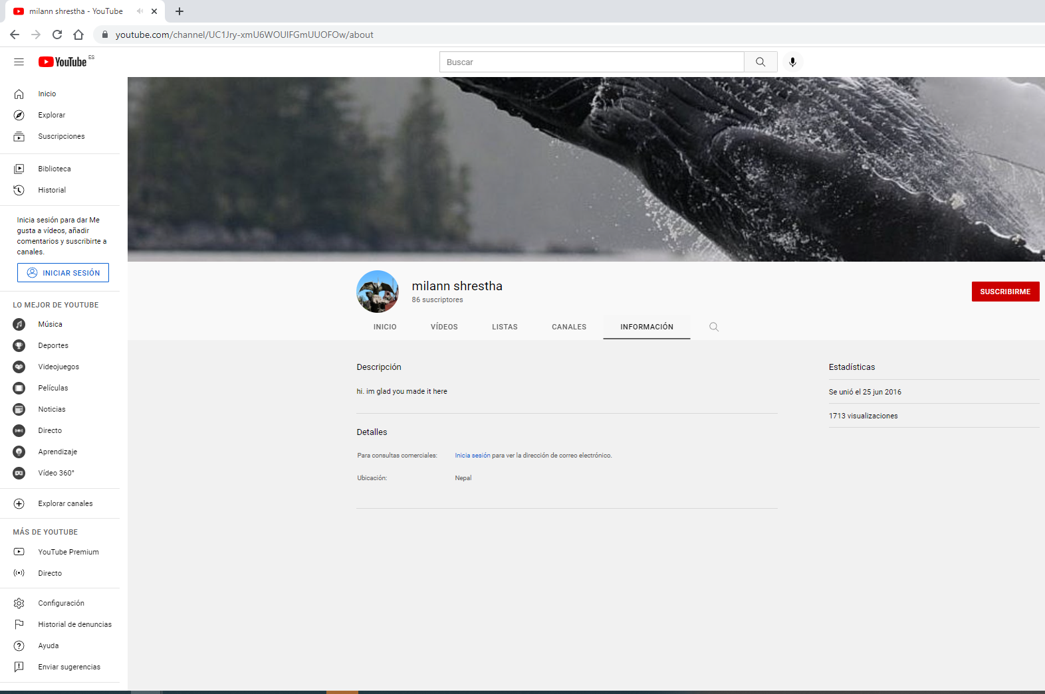The image size is (1045, 694).
Task: Search within channel magnifier icon
Action: pos(714,327)
